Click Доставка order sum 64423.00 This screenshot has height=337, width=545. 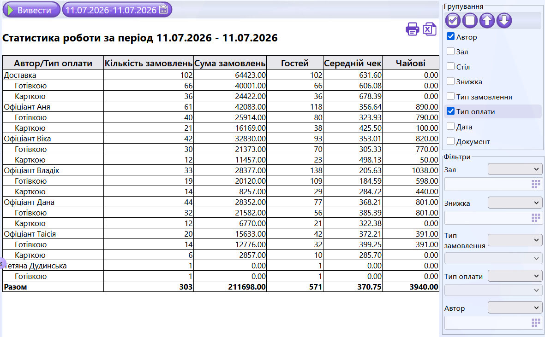point(250,75)
